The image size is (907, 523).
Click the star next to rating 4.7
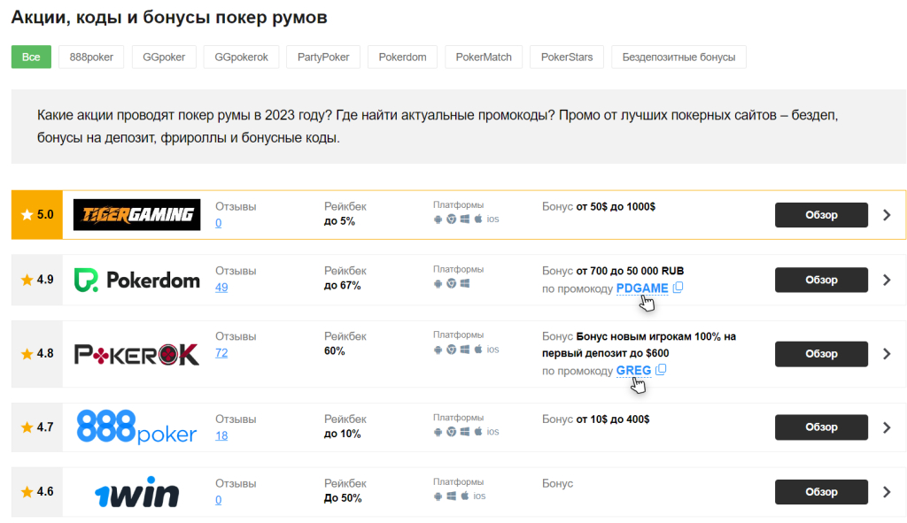(27, 427)
